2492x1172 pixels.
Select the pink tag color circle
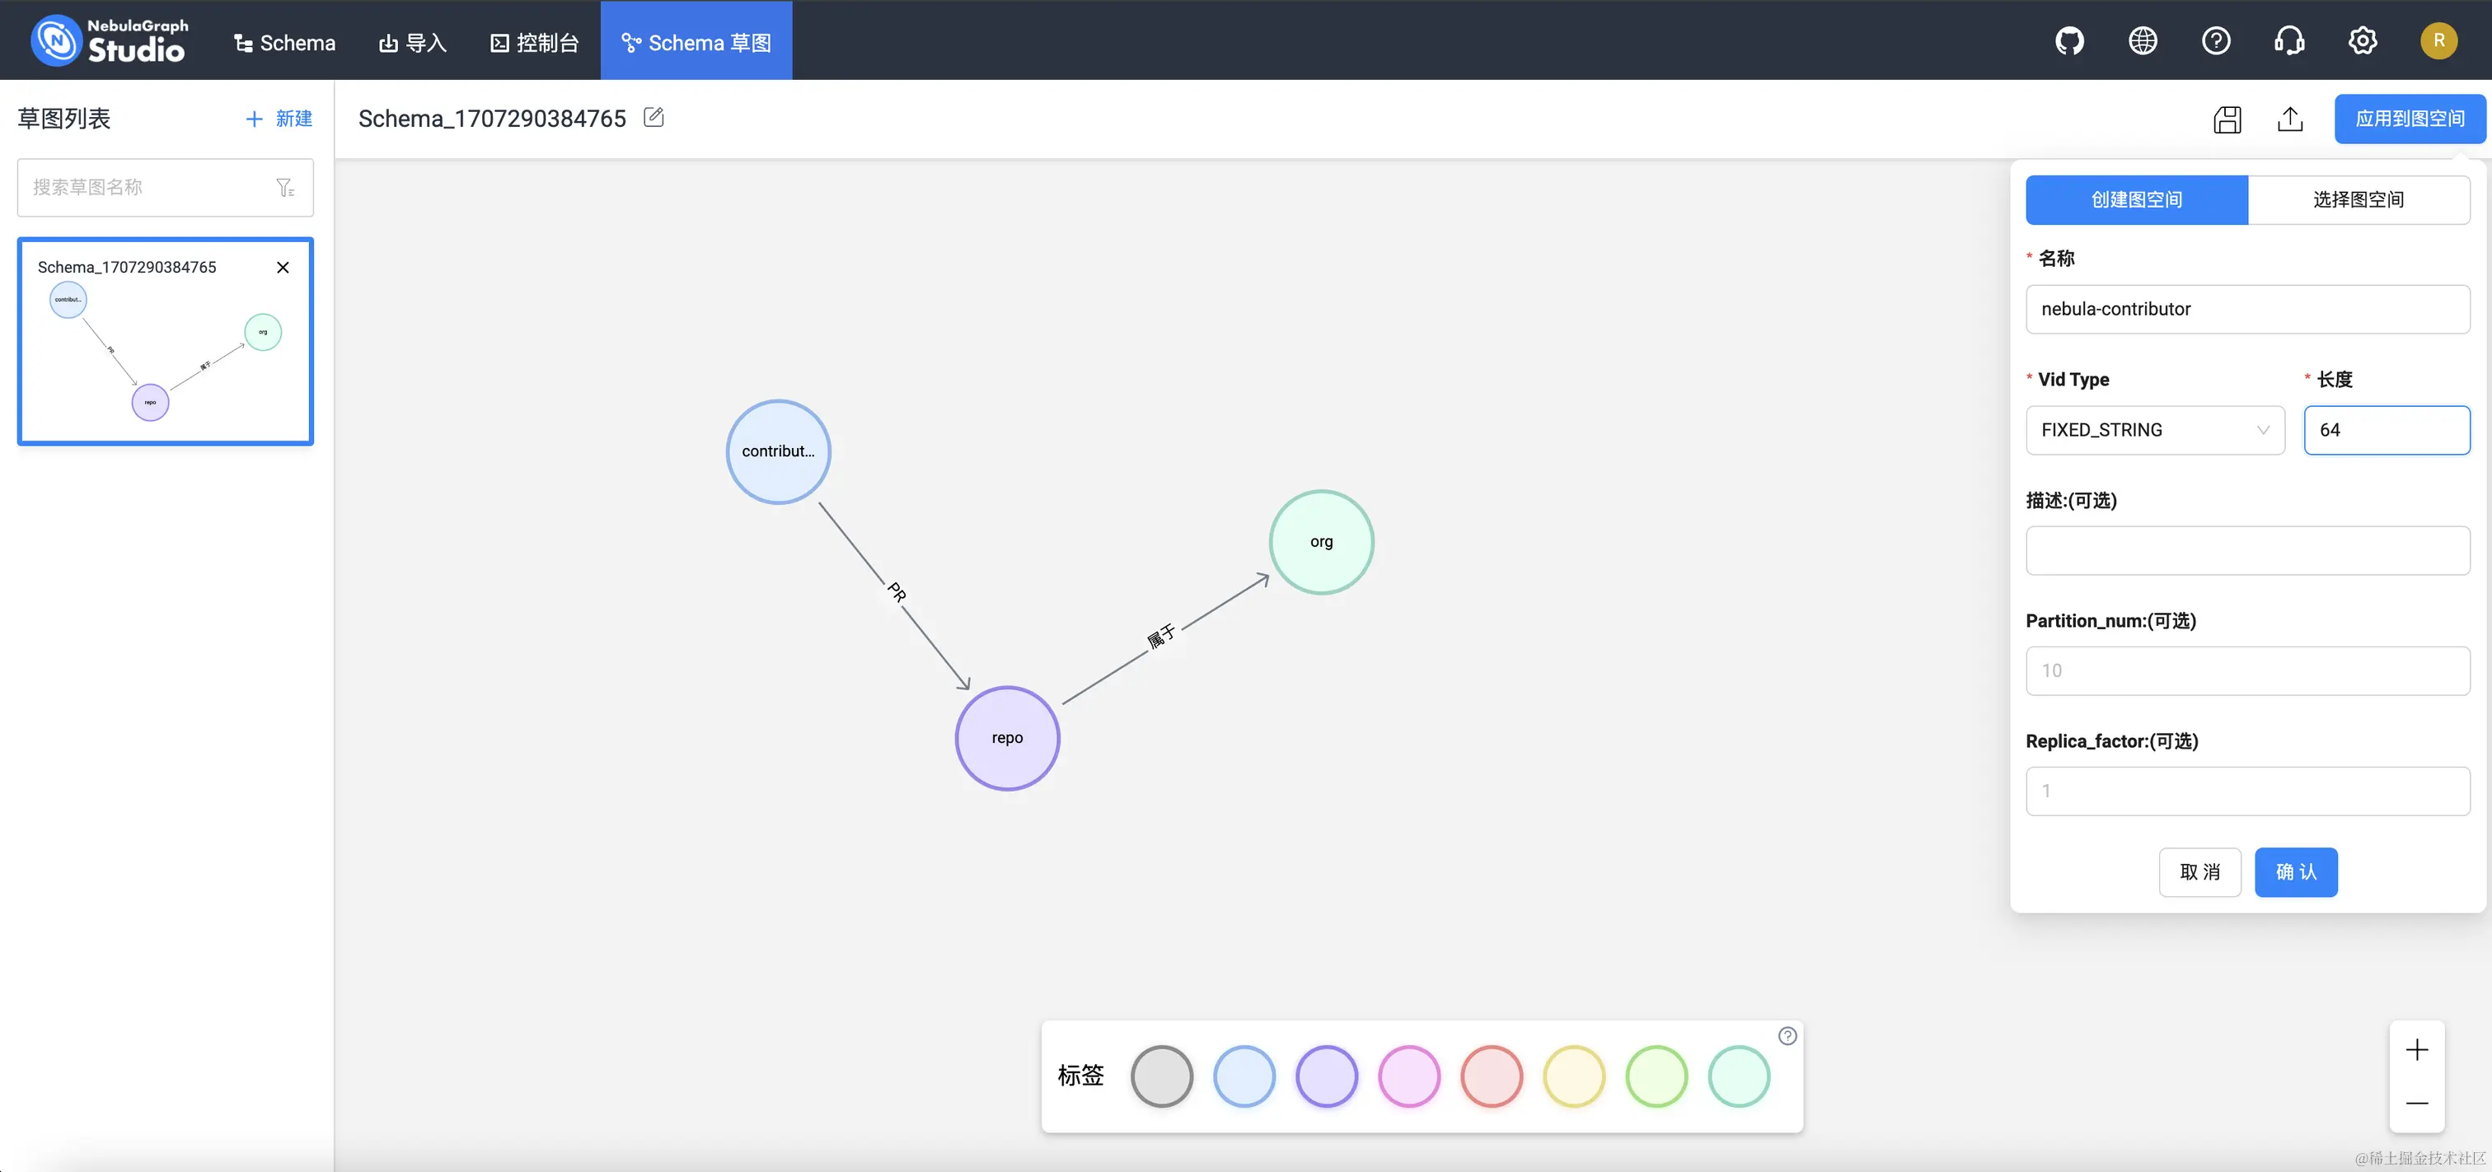(x=1408, y=1076)
